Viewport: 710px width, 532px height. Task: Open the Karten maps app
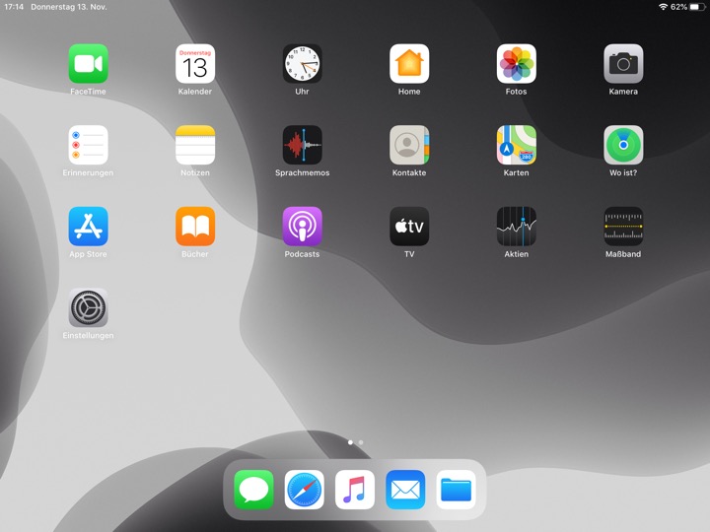click(x=516, y=145)
